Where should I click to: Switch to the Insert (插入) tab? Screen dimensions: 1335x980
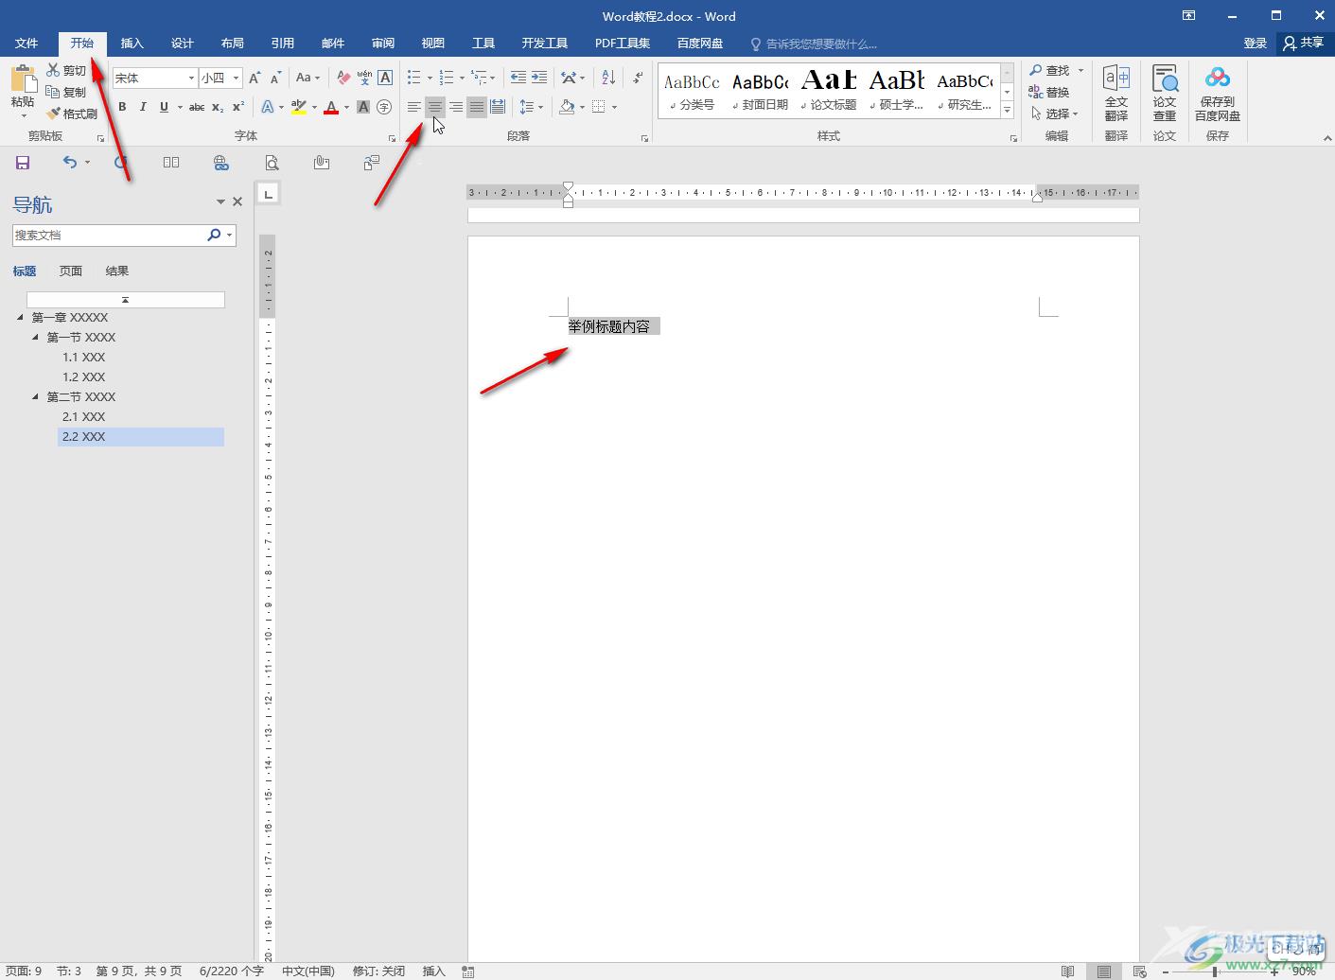point(132,44)
